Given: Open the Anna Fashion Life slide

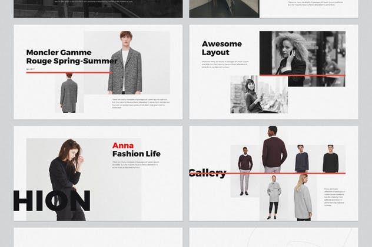Looking at the screenshot, I should (98, 174).
